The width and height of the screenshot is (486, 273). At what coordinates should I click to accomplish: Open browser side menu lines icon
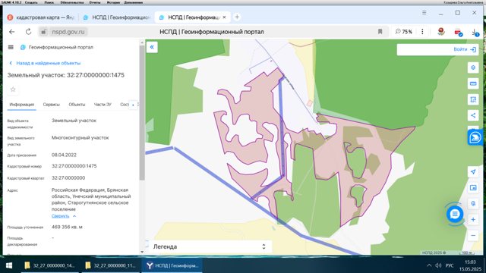[x=424, y=13]
